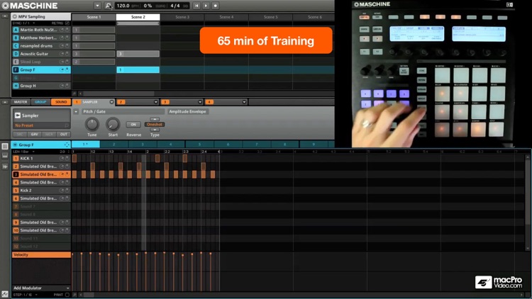Toggle the Reverse ON button
The image size is (532, 299).
133,125
